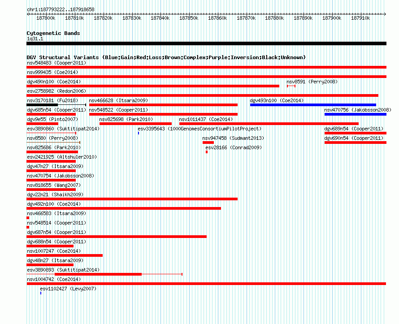
Task: Open dgv22n21 (Shaikh2009) label
Action: pos(55,194)
